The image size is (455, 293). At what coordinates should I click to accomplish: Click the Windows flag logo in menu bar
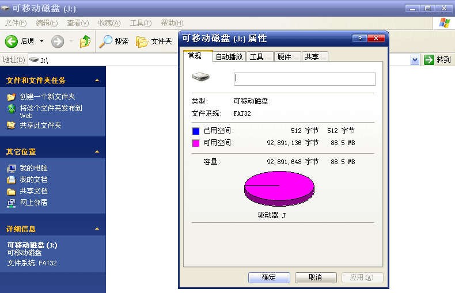point(444,23)
